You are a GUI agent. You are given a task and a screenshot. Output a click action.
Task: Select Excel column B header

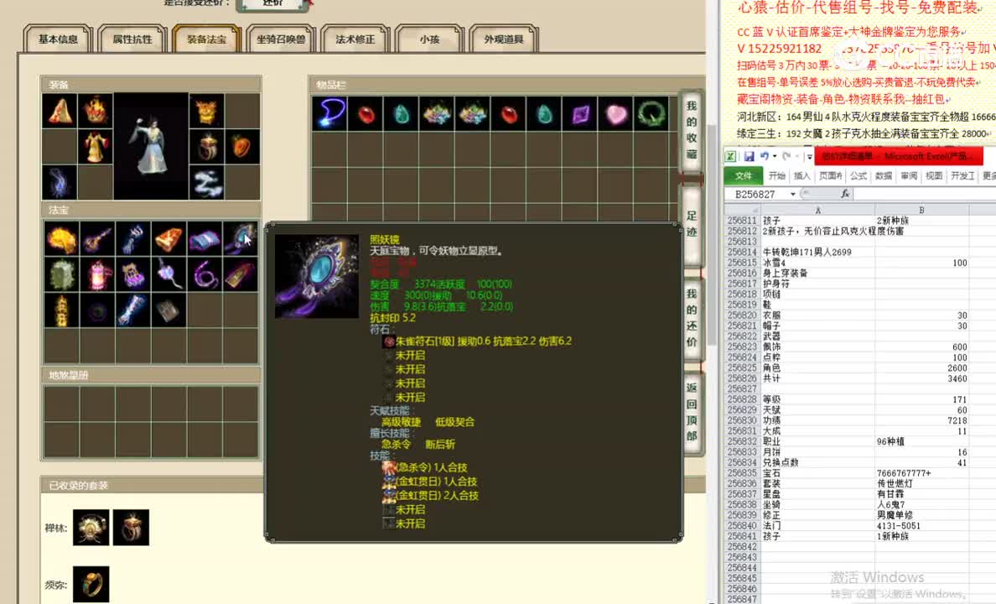point(921,210)
